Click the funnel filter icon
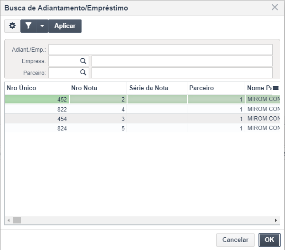 (x=28, y=26)
